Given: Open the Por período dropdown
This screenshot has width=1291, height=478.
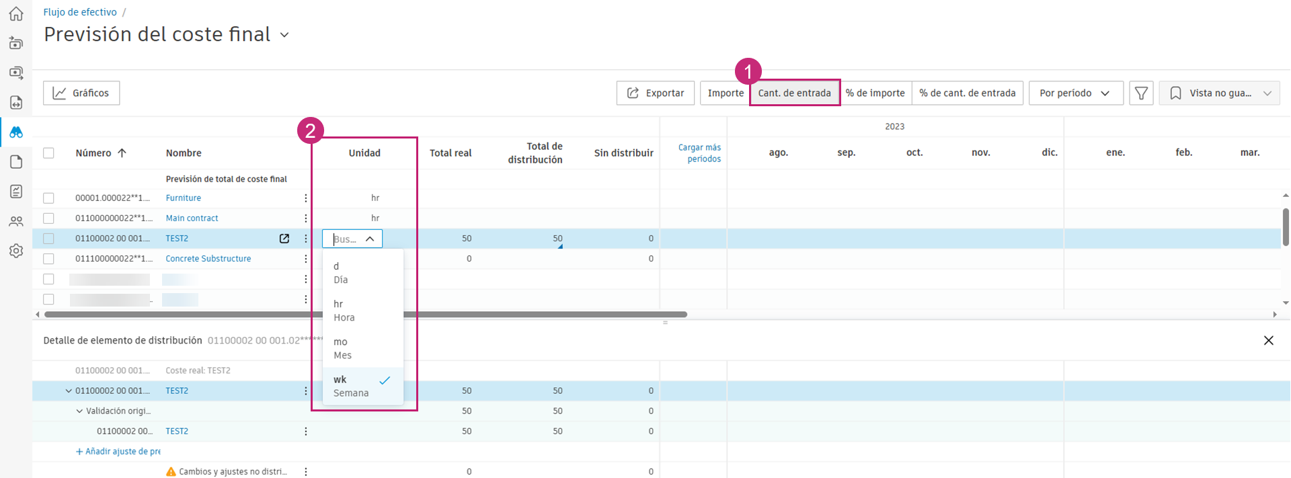Looking at the screenshot, I should click(1075, 93).
